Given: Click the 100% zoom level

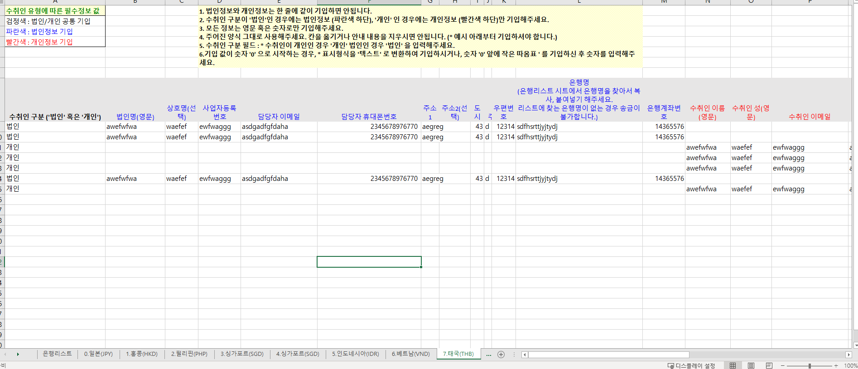Looking at the screenshot, I should (x=850, y=365).
